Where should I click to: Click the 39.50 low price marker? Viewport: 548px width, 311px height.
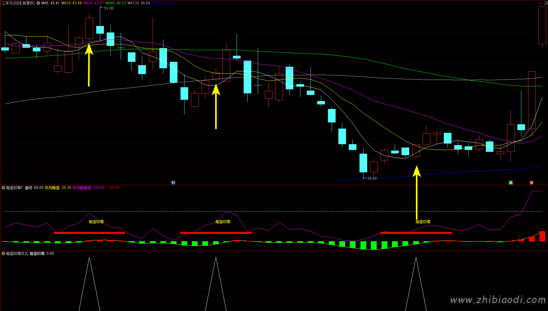tap(372, 178)
